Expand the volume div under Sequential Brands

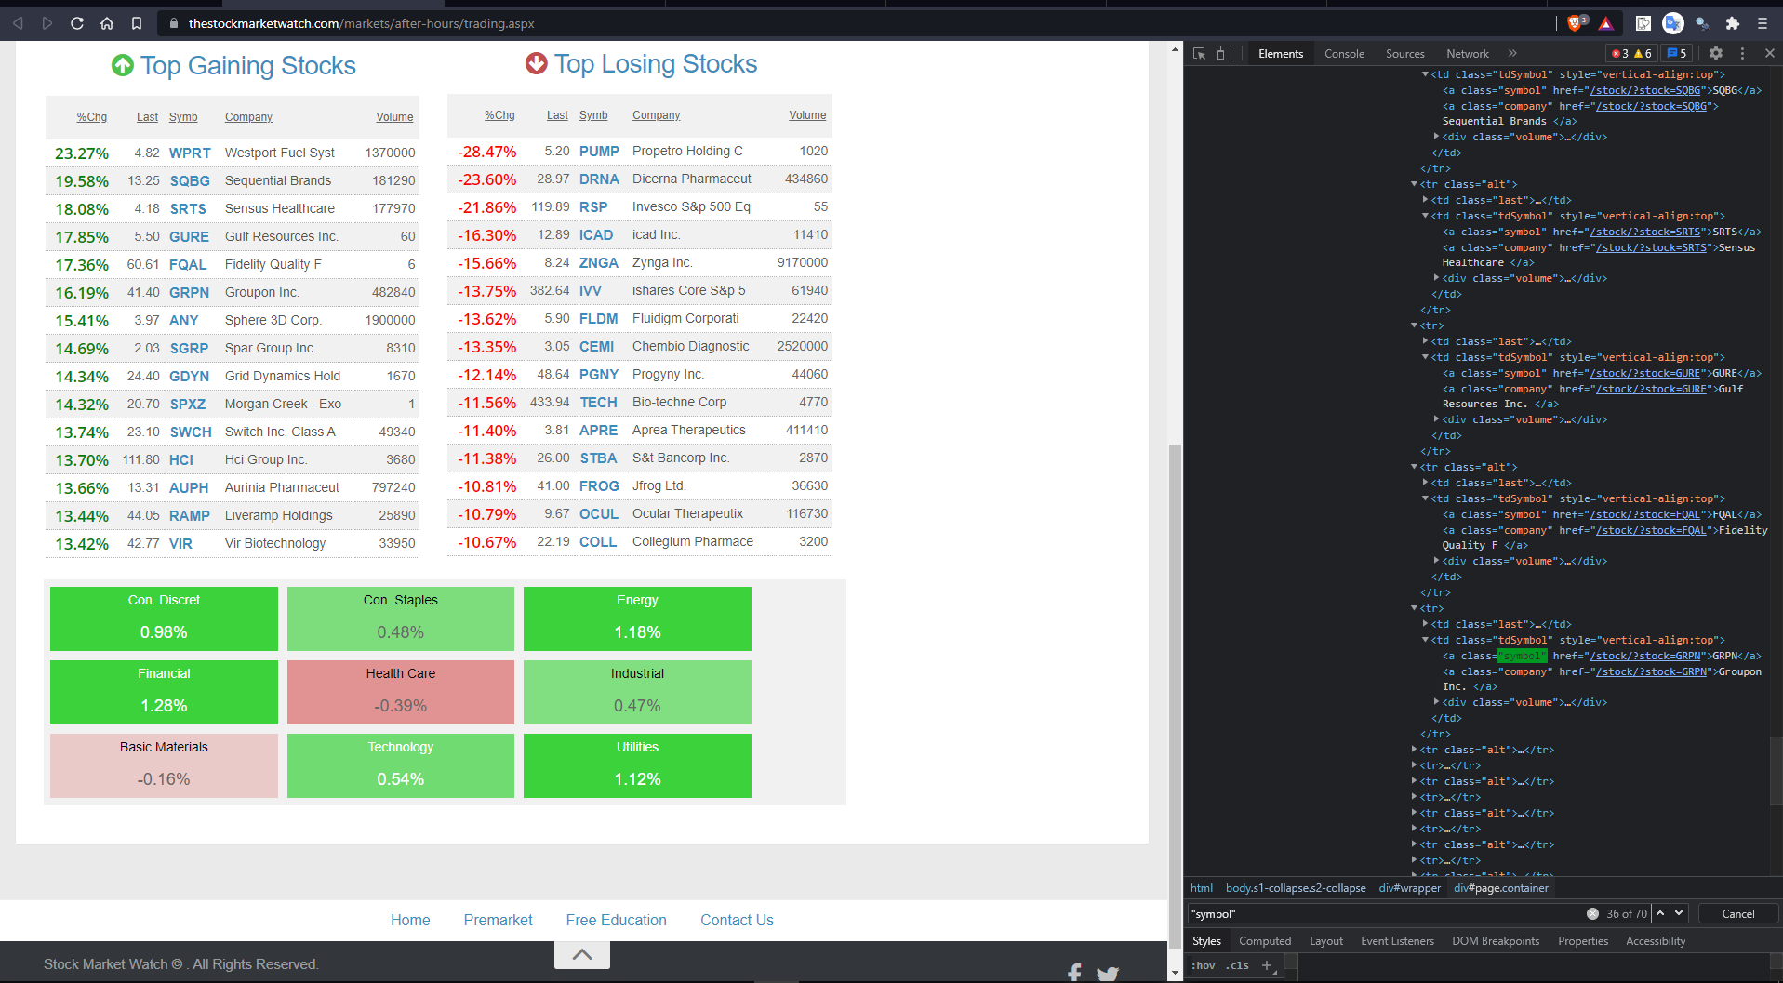tap(1436, 137)
